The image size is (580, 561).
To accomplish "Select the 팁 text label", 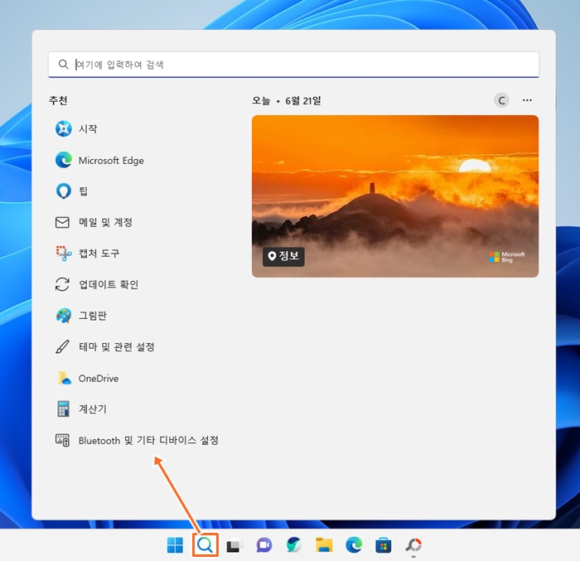I will (x=83, y=191).
